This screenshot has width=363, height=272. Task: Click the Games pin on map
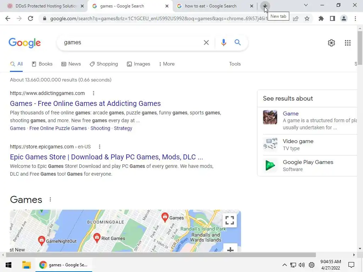(x=165, y=217)
